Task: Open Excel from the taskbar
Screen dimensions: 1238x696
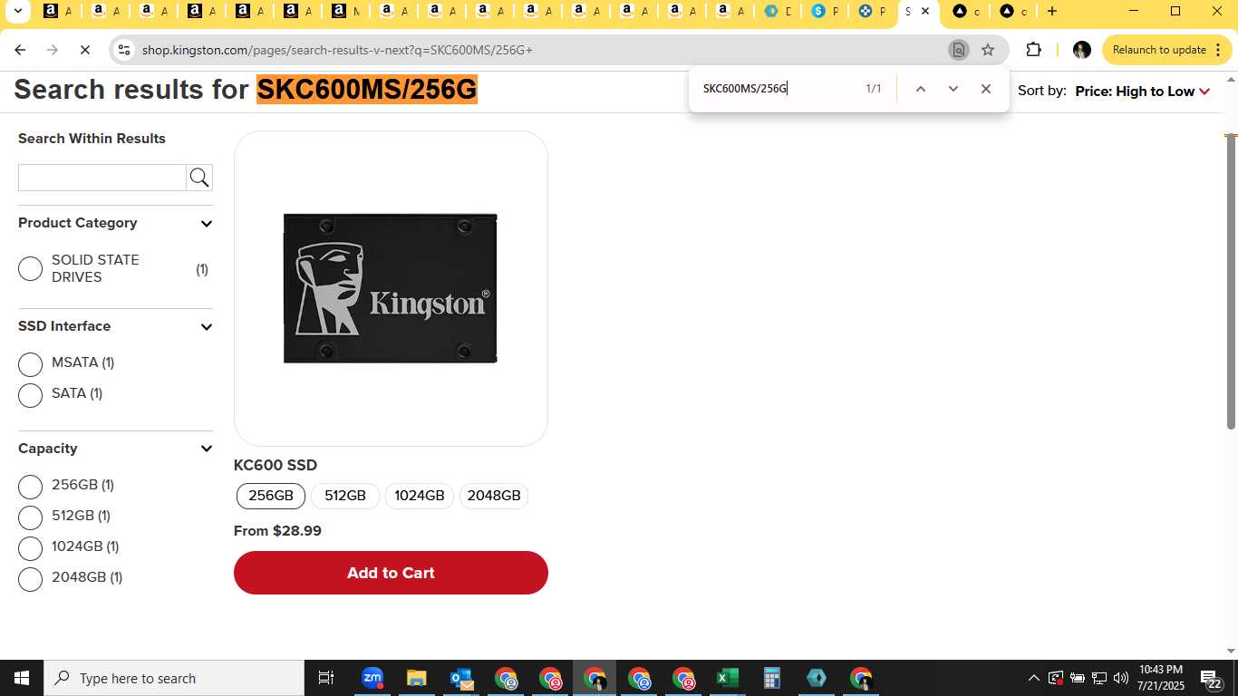Action: tap(727, 678)
